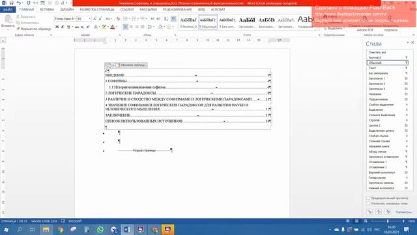Open the Style Inspector icon
417x235 pixels.
pyautogui.click(x=379, y=211)
